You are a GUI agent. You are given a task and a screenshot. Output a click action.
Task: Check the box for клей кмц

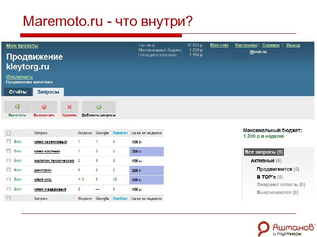tap(8, 180)
